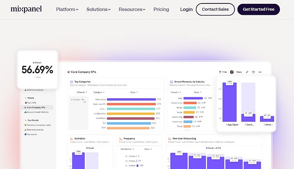The height and width of the screenshot is (169, 294).
Task: Open the Platform menu
Action: (x=67, y=9)
